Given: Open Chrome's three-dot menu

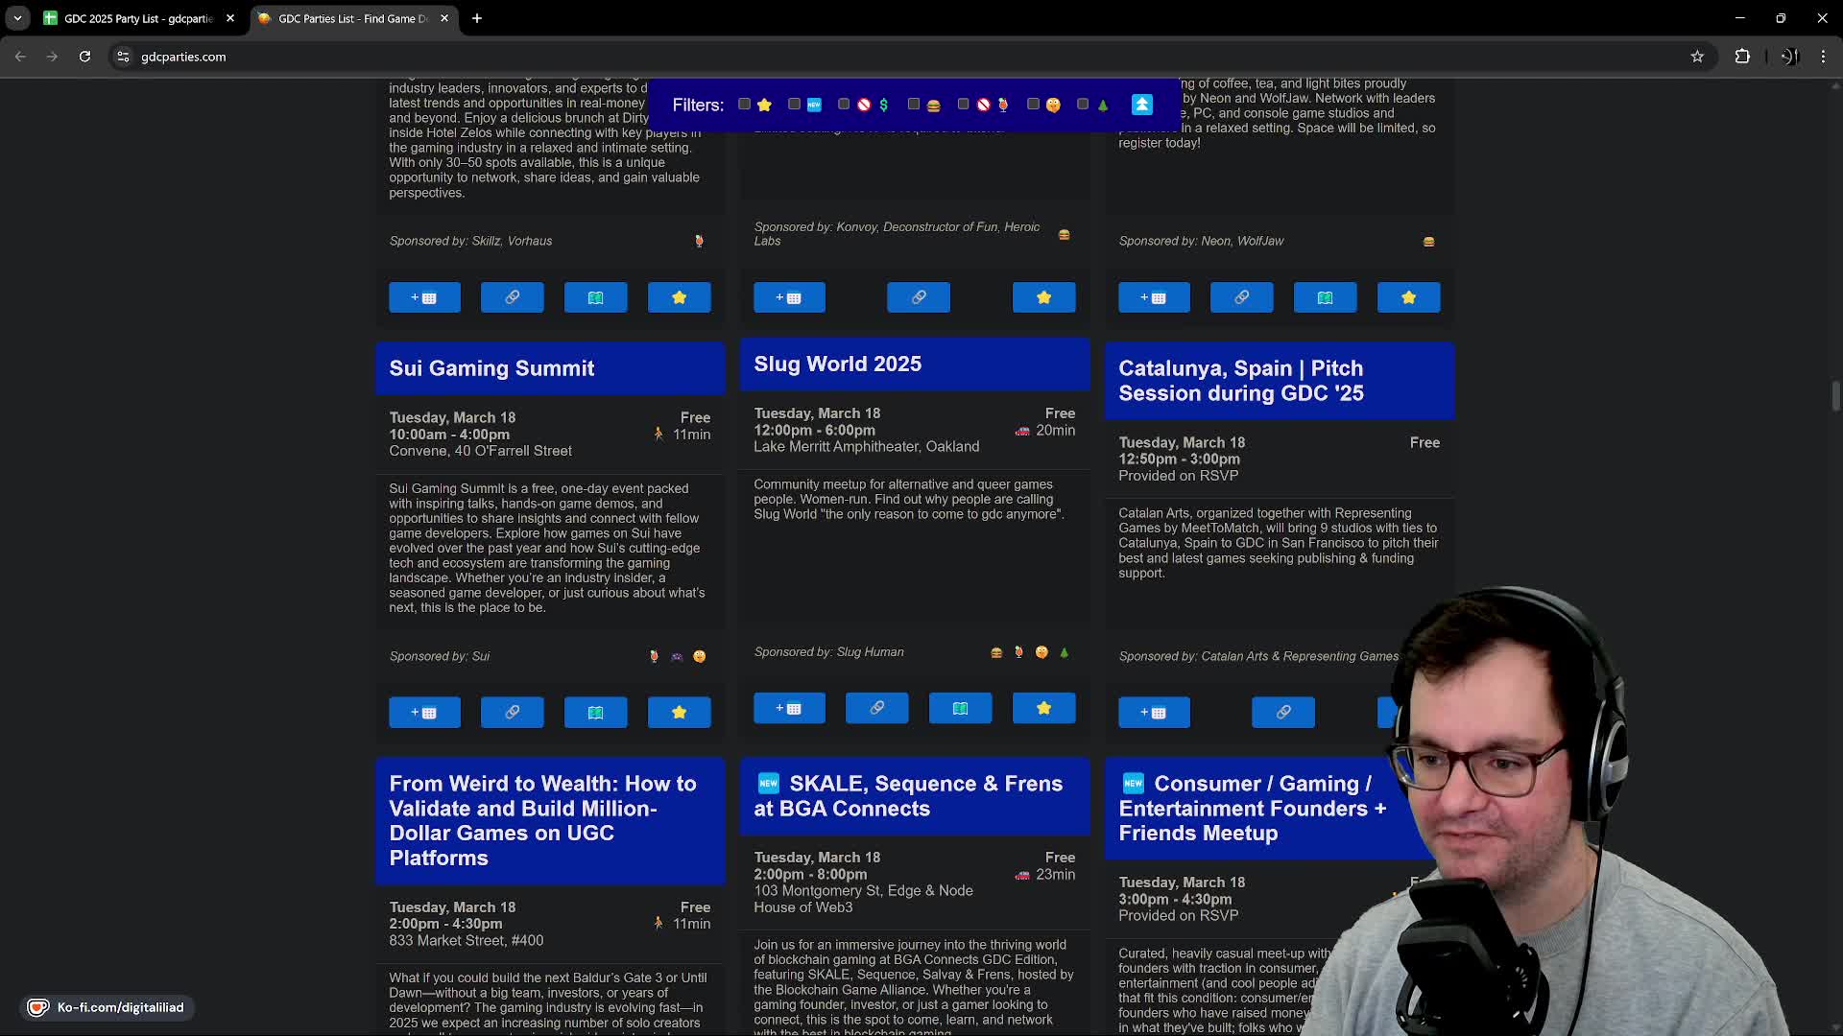Looking at the screenshot, I should (x=1823, y=57).
